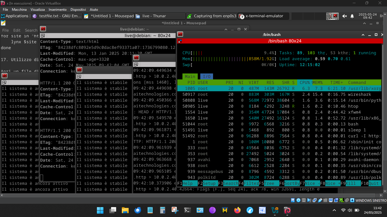Open the Windows volume tray icon
Screen dimensions: 387x217
point(350,210)
